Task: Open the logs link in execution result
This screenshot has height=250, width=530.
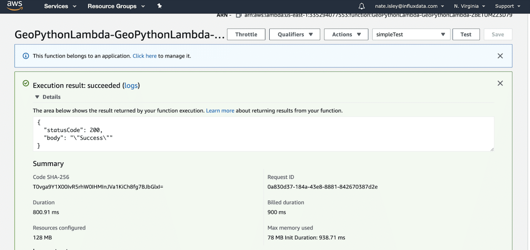Action: [x=131, y=85]
